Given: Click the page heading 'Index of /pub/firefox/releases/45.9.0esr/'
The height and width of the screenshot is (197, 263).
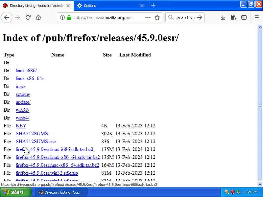Looking at the screenshot, I should [x=91, y=38].
